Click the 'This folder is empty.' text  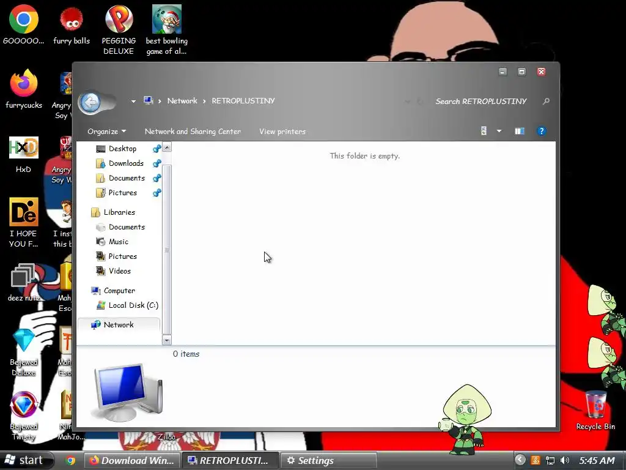364,156
